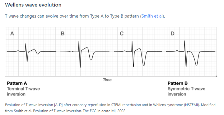The width and height of the screenshot is (224, 115).
Task: Open the Smith et al link
Action: click(152, 16)
